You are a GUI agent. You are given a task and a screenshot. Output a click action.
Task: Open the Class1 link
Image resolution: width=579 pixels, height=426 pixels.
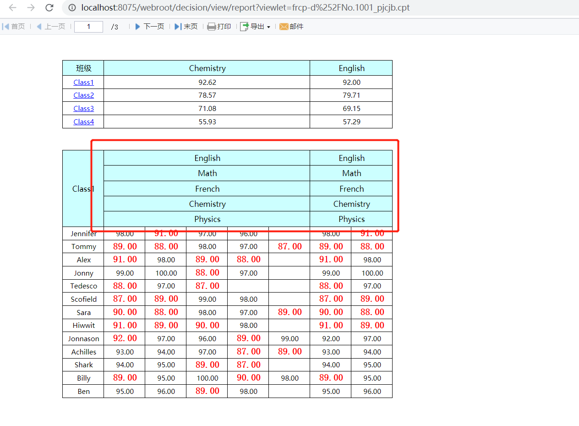point(83,83)
